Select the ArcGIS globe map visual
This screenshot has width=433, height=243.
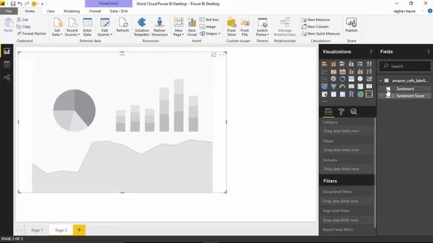[360, 94]
